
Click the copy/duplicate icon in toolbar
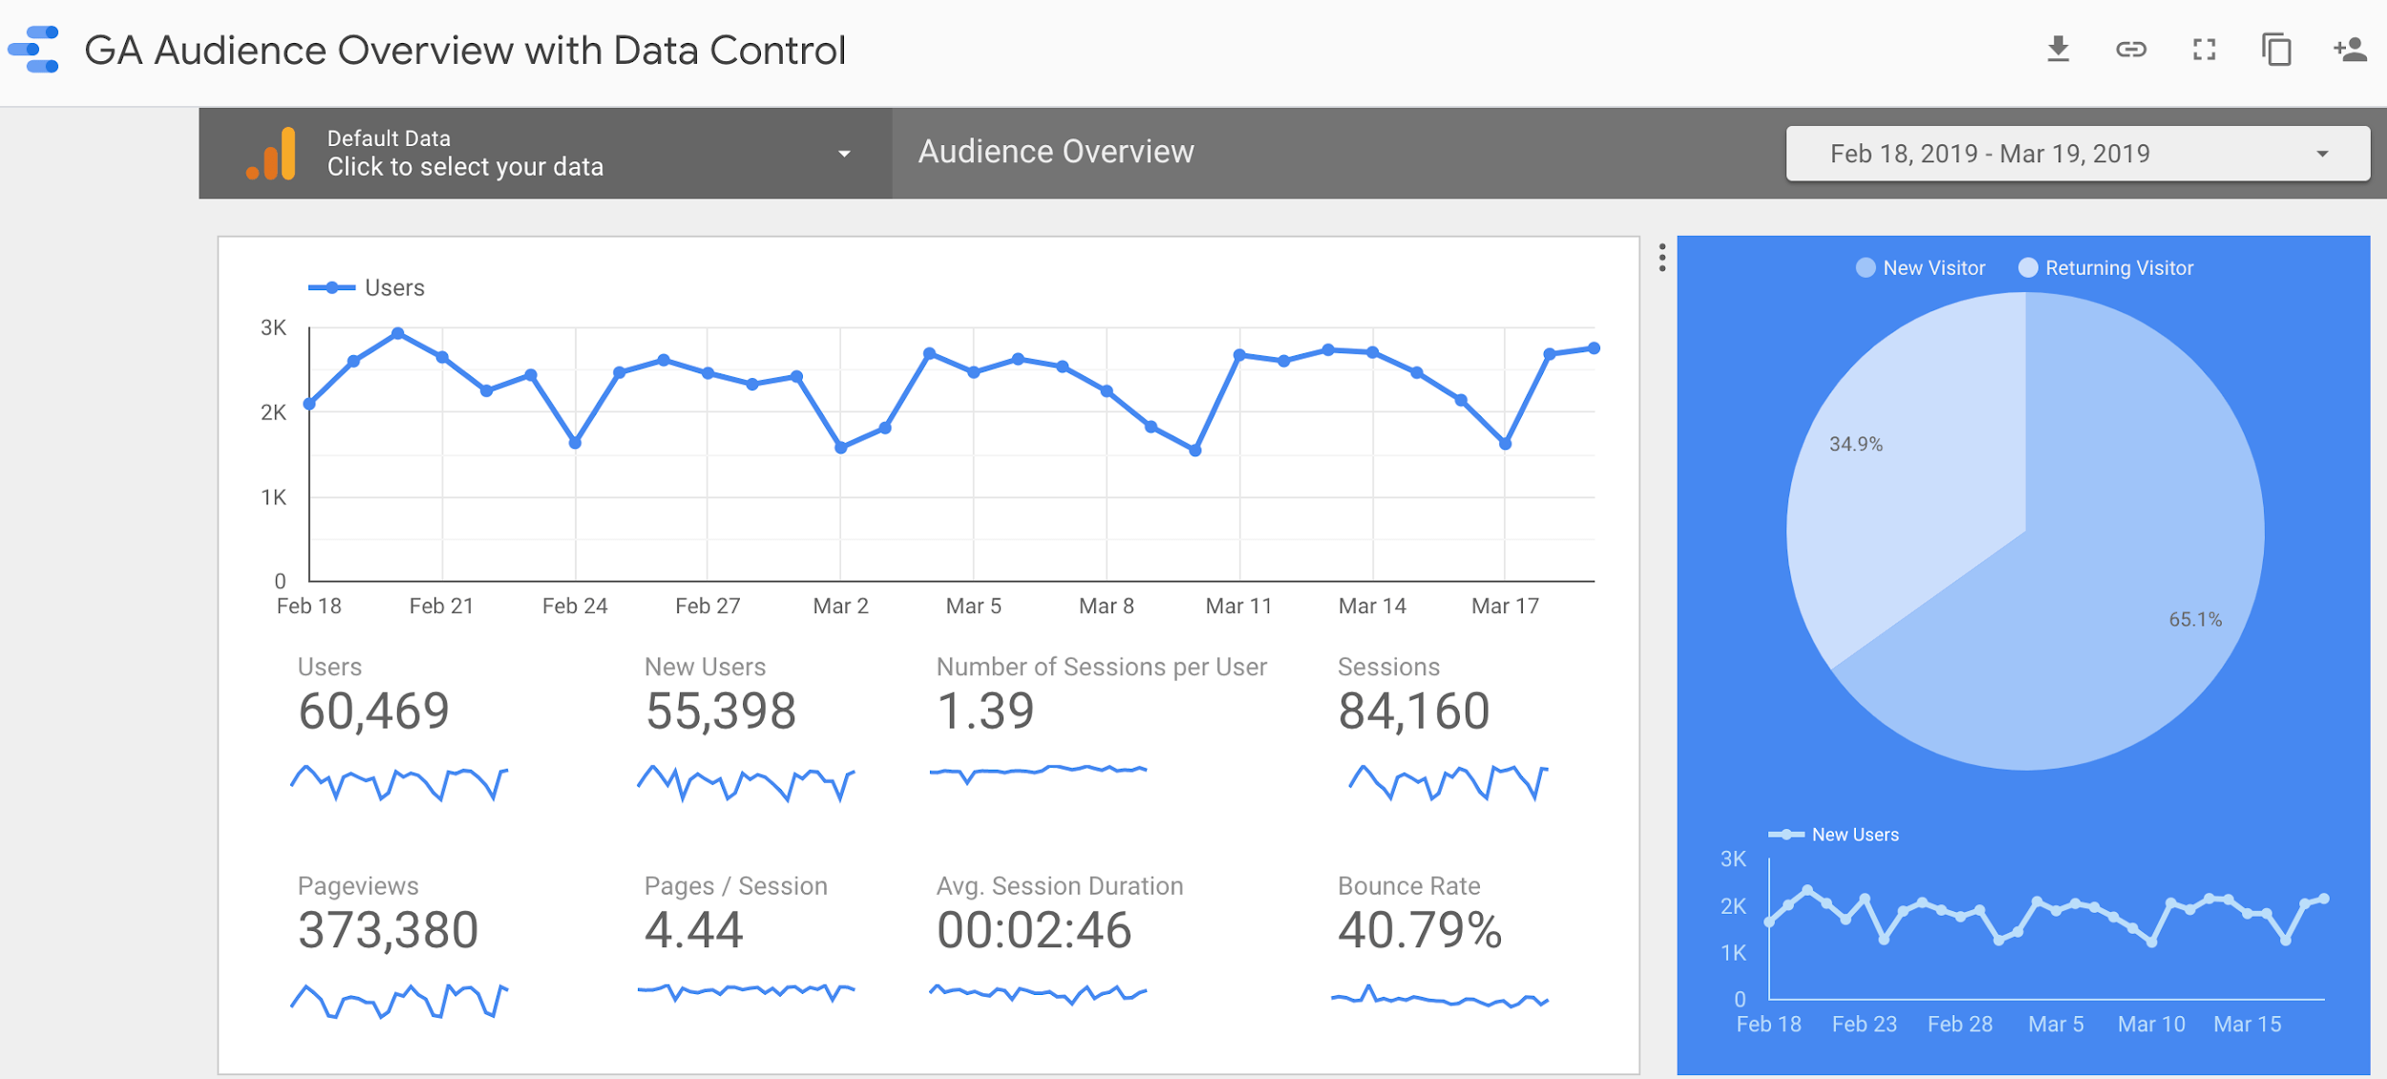(x=2277, y=49)
